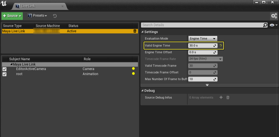The width and height of the screenshot is (279, 137).
Task: Collapse the Maya Live Link subject group
Action: [11, 64]
